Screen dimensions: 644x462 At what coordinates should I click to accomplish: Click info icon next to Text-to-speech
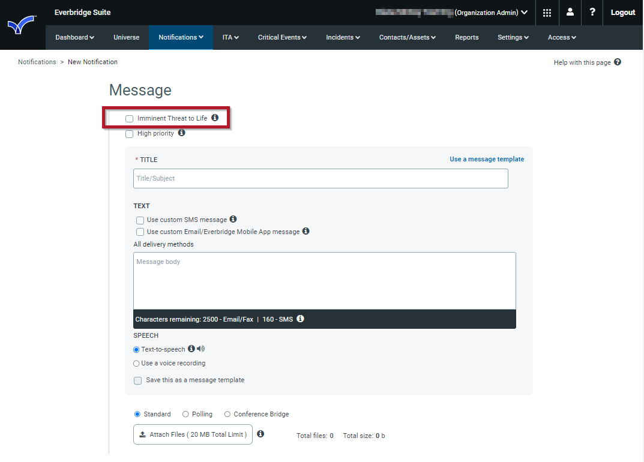point(191,349)
